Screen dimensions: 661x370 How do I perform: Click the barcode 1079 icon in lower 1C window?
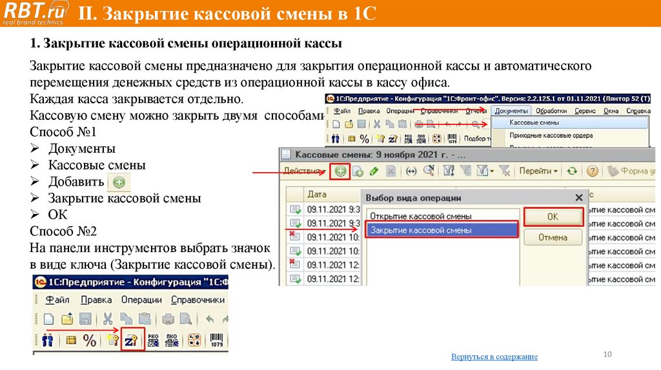(x=217, y=340)
